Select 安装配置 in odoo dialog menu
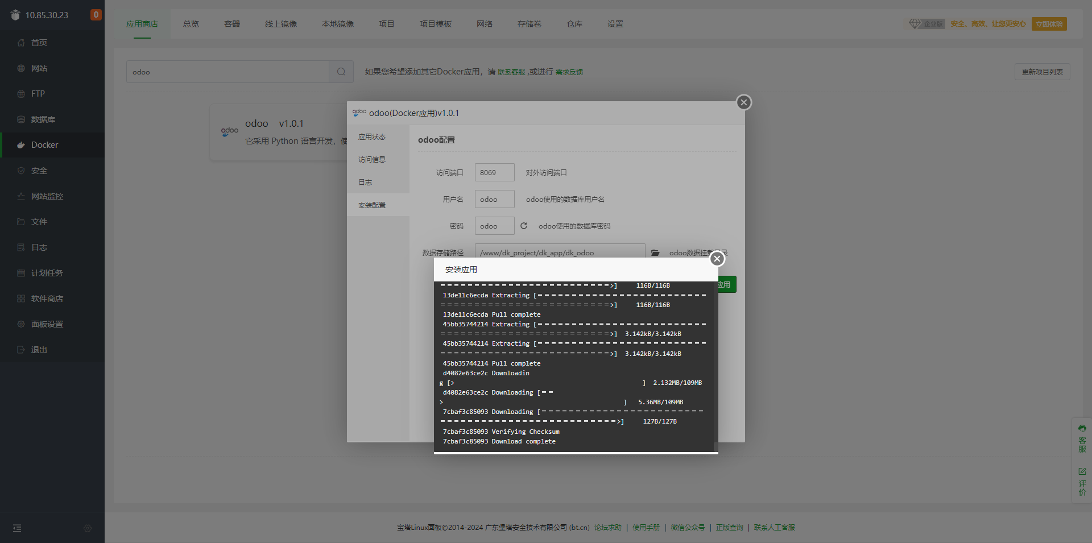 378,205
